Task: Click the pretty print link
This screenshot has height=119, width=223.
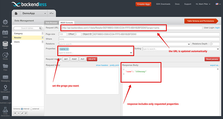Action: tap(114, 65)
